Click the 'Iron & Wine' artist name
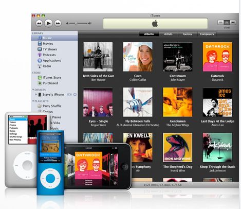The height and width of the screenshot is (209, 241). click(x=178, y=170)
